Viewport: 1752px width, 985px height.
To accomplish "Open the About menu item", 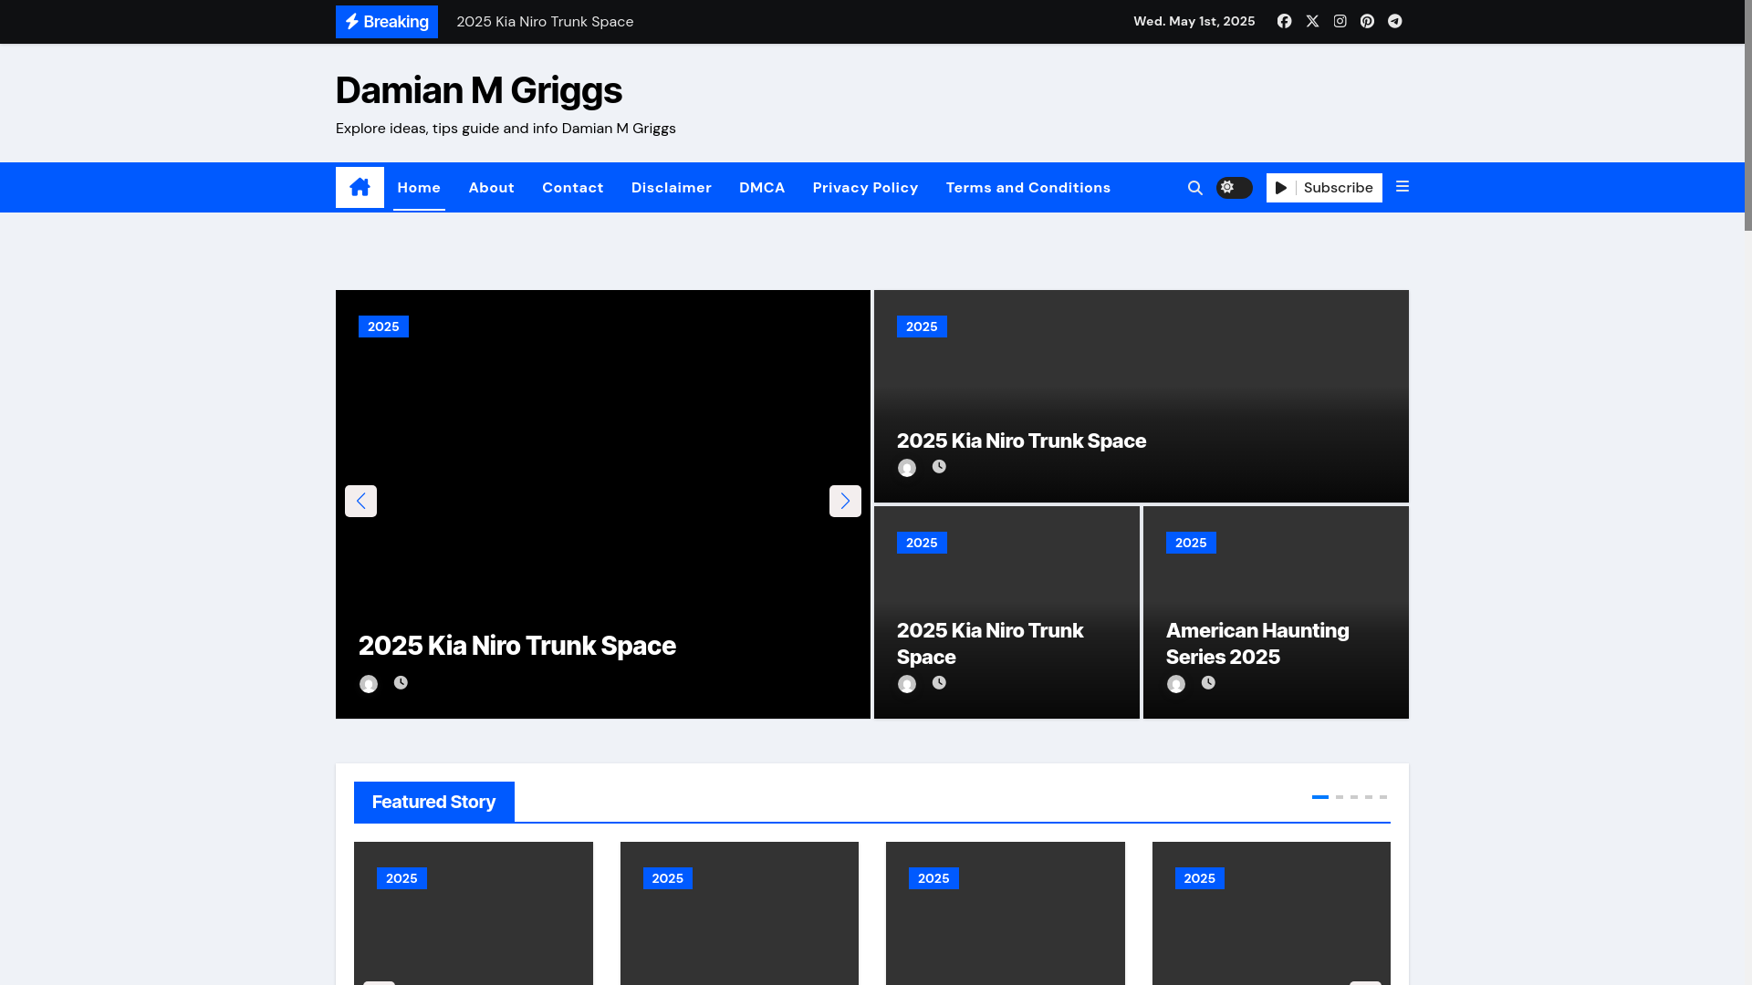I will tap(492, 188).
